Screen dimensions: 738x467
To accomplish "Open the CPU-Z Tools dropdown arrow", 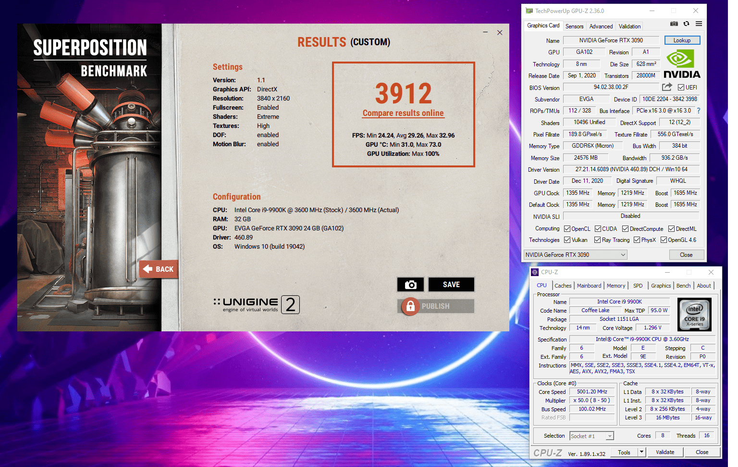I will [x=641, y=452].
